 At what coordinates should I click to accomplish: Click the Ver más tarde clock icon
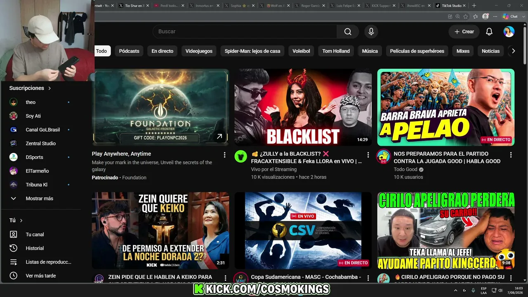[x=14, y=276]
